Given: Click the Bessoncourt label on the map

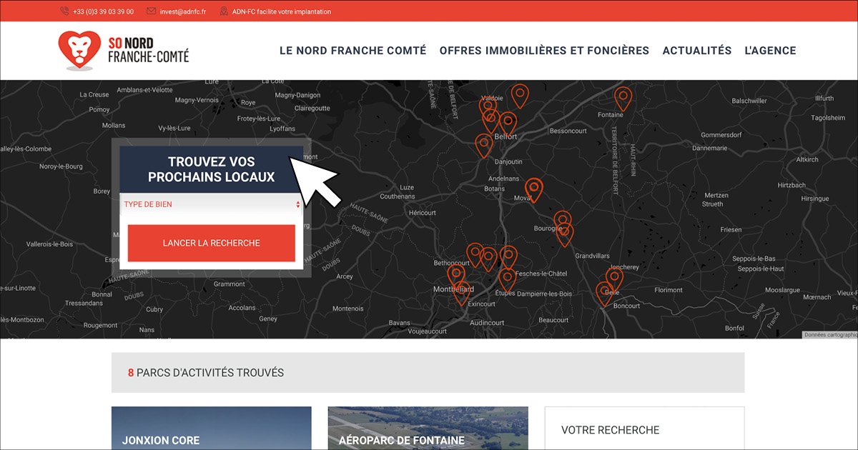Looking at the screenshot, I should [x=568, y=131].
